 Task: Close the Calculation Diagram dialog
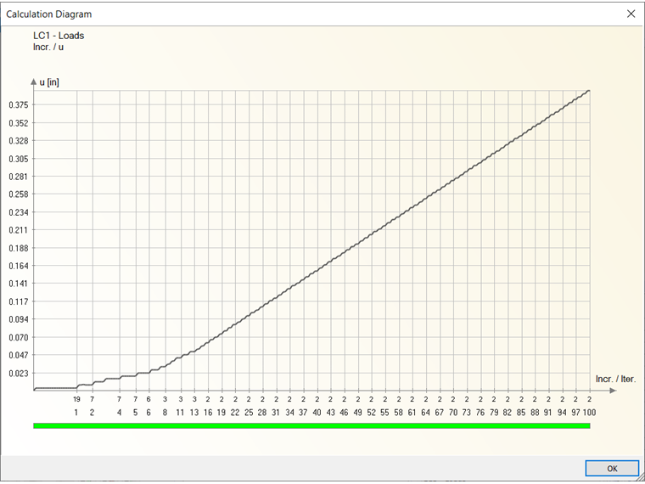pyautogui.click(x=631, y=14)
